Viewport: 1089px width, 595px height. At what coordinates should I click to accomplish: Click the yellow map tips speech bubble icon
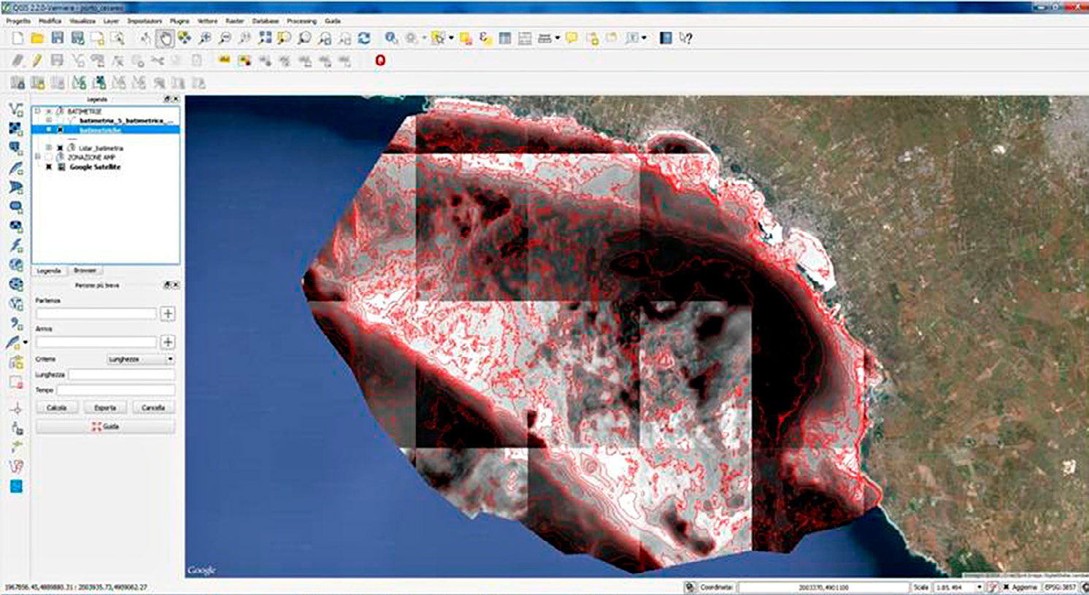pyautogui.click(x=572, y=38)
